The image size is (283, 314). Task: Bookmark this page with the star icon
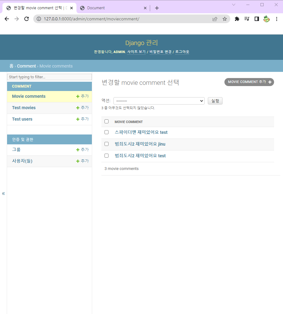pyautogui.click(x=225, y=19)
